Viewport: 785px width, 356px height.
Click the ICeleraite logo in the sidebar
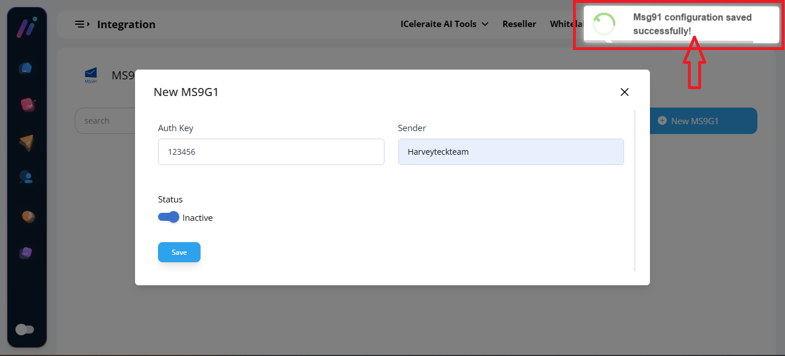[26, 28]
